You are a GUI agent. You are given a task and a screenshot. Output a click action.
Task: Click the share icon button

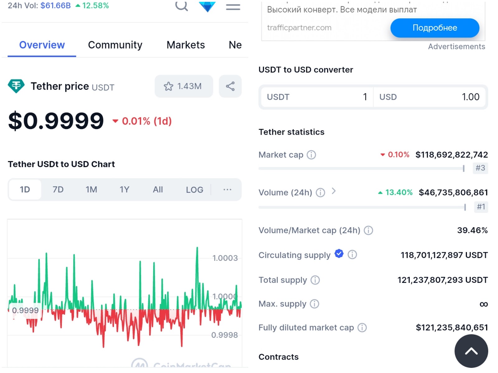[x=230, y=86]
